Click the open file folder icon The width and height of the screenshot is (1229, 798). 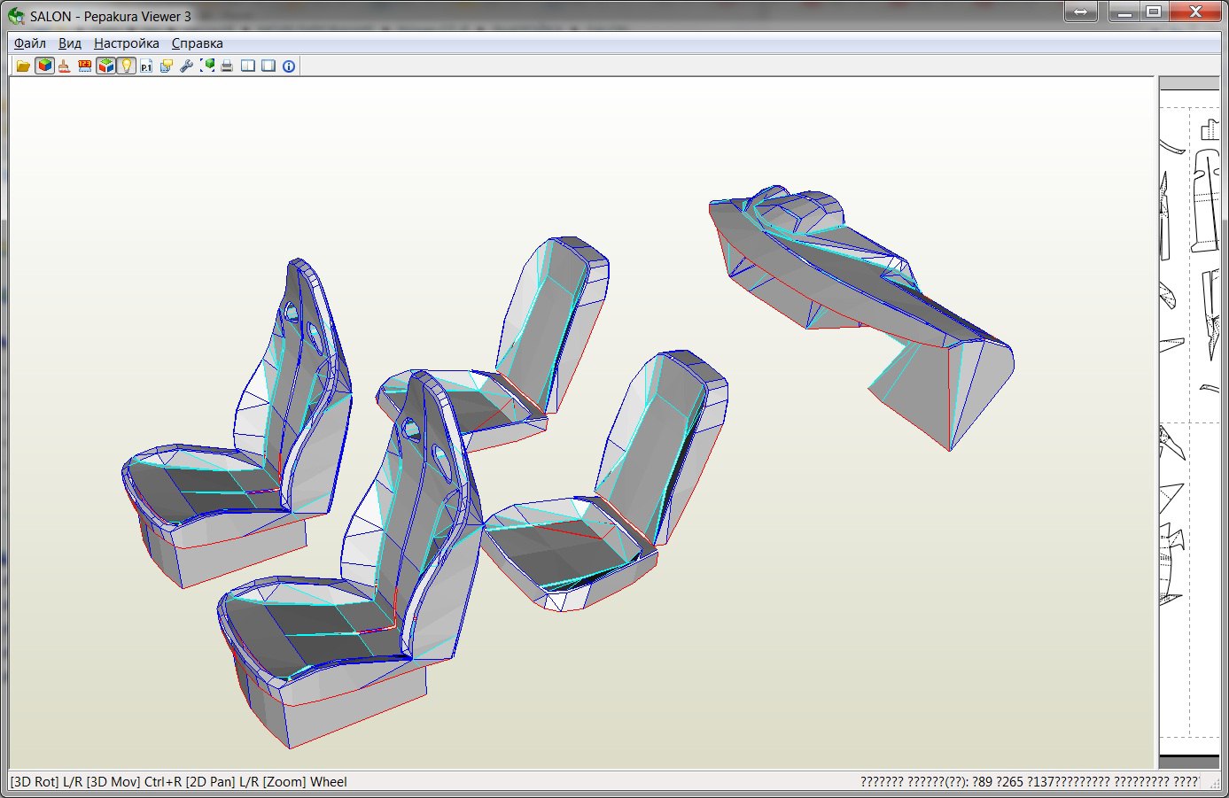pos(24,66)
